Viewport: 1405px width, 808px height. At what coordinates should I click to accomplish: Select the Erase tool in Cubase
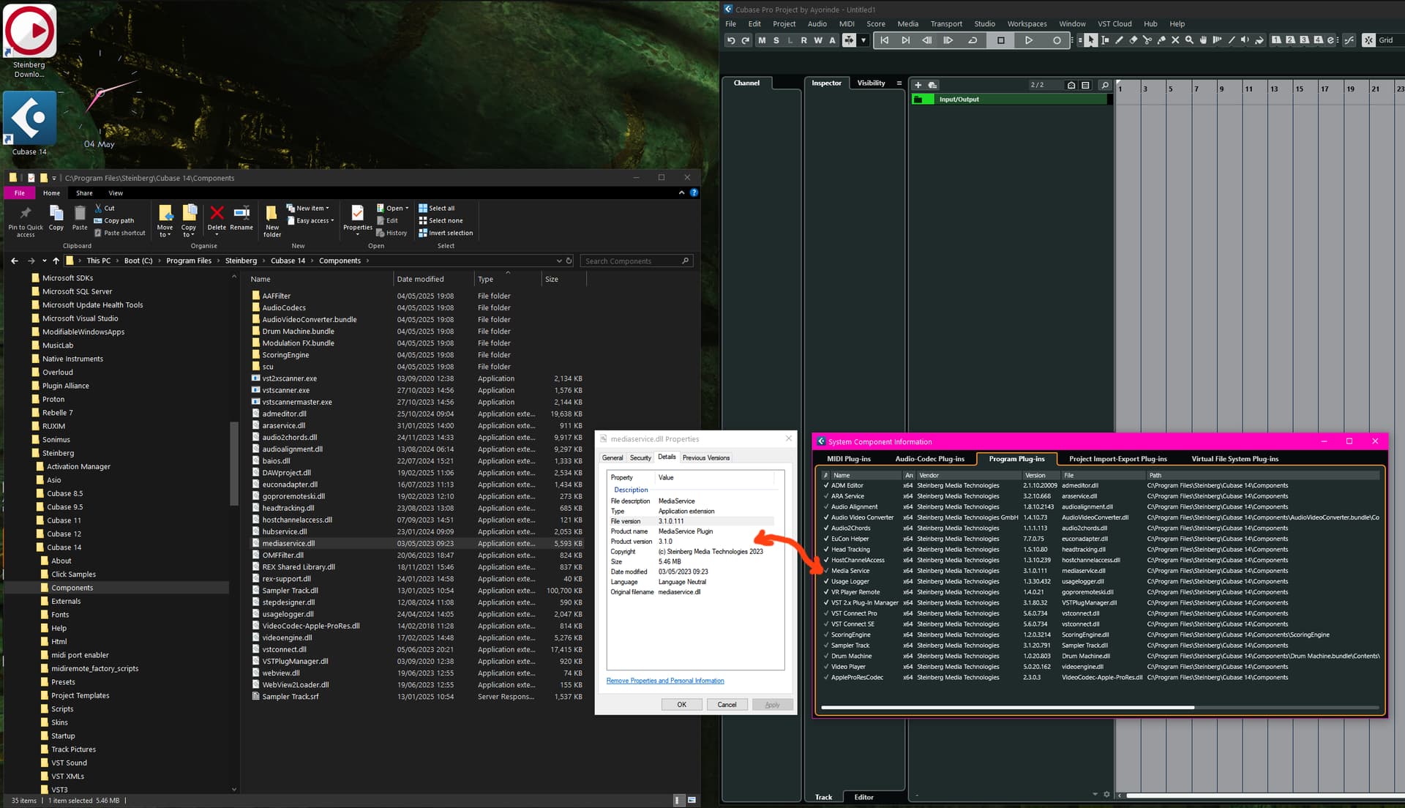(1133, 40)
